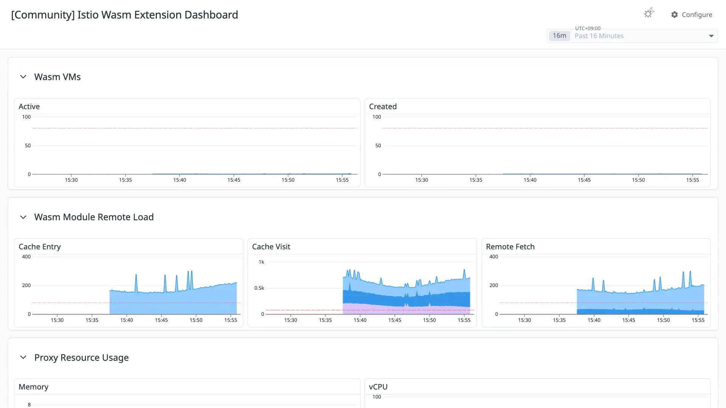Expand time picker with the caret arrow

click(711, 36)
